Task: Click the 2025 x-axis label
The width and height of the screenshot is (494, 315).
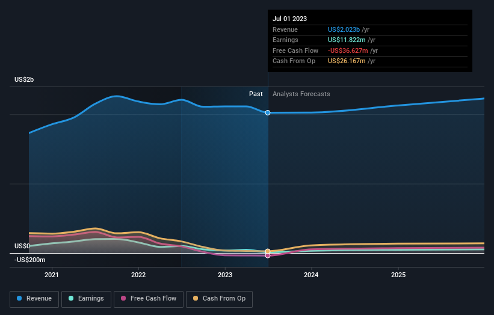Action: point(398,275)
